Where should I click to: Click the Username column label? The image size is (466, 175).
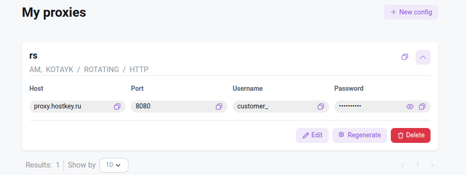tap(247, 88)
